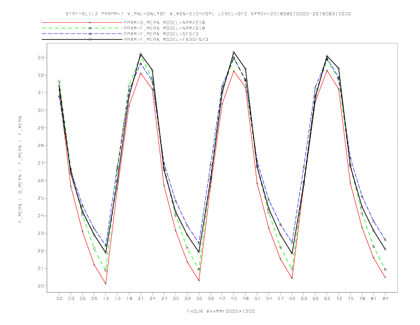Click y-axis tick label 23

click(41, 233)
